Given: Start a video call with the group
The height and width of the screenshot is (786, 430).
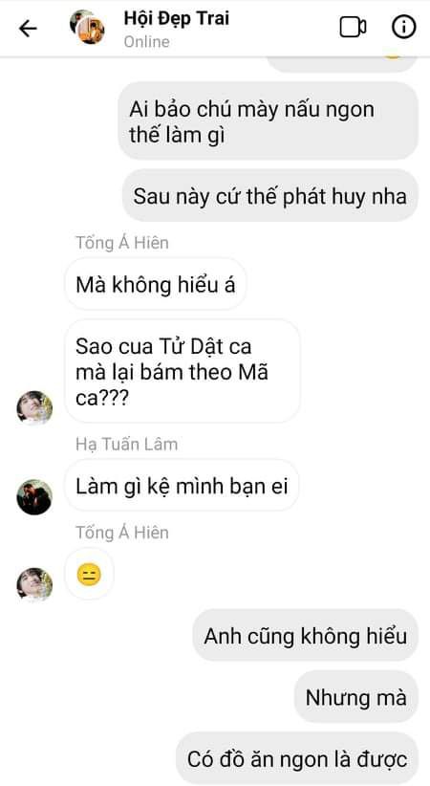Looking at the screenshot, I should point(353,27).
